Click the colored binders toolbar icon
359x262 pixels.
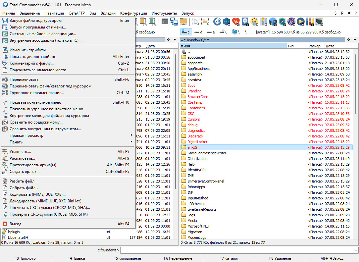click(310, 22)
